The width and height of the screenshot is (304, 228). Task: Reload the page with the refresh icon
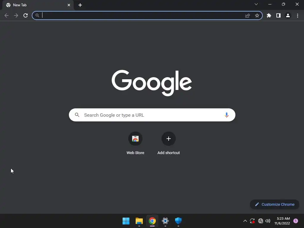pos(26,15)
